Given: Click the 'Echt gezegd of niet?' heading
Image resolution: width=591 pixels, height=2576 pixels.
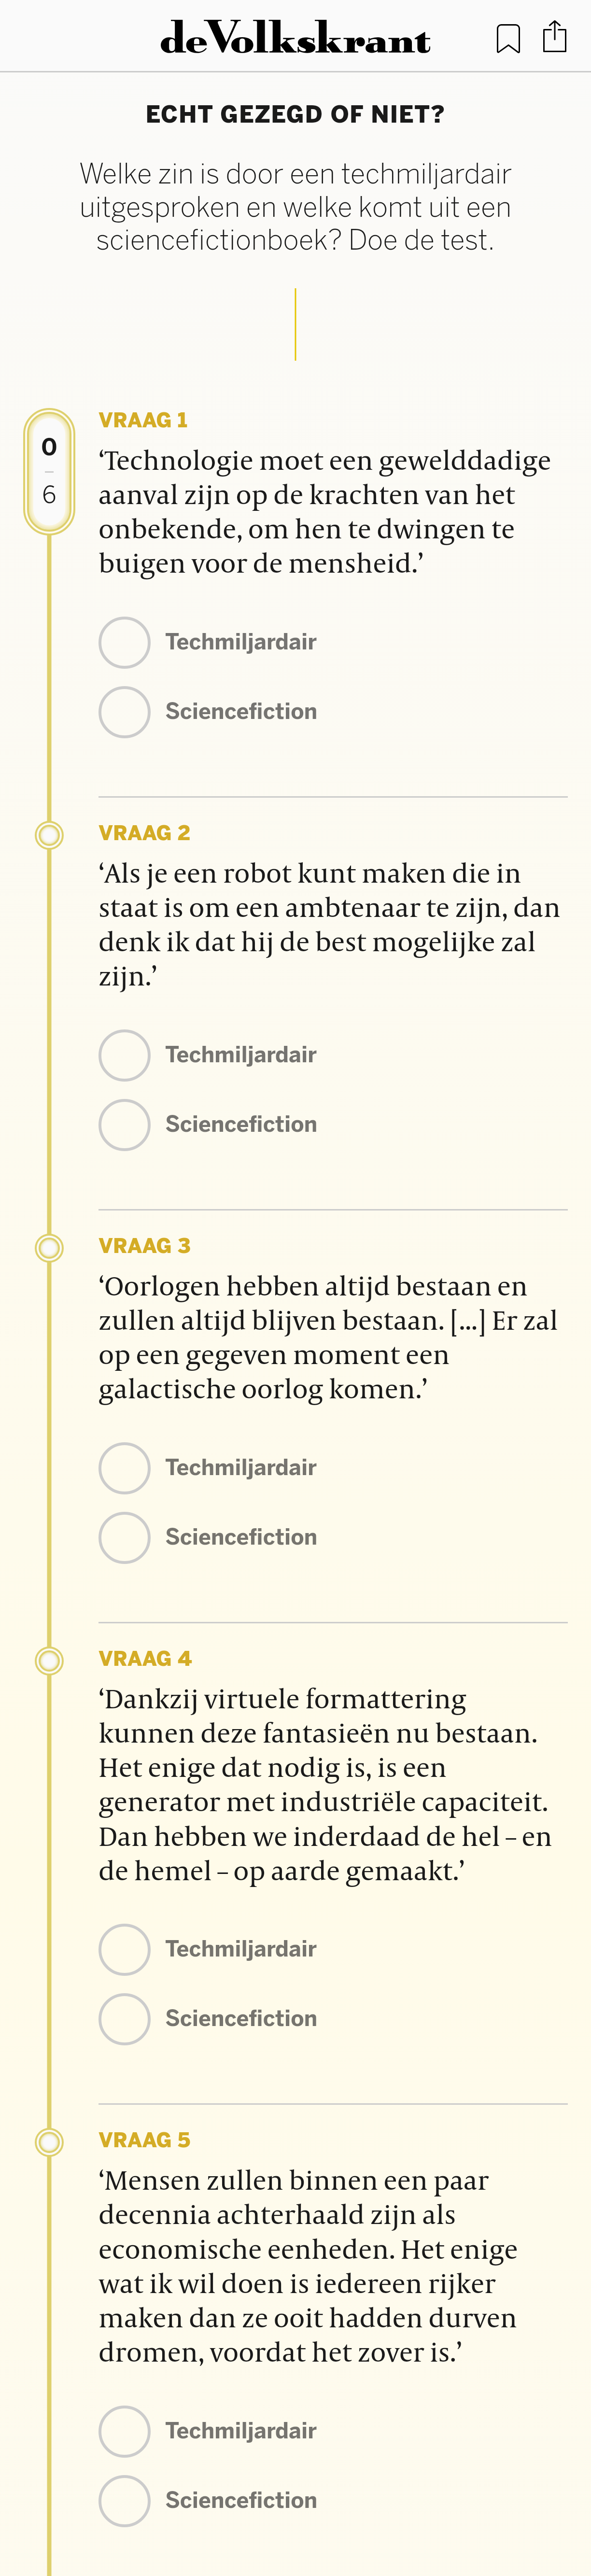Looking at the screenshot, I should point(295,115).
